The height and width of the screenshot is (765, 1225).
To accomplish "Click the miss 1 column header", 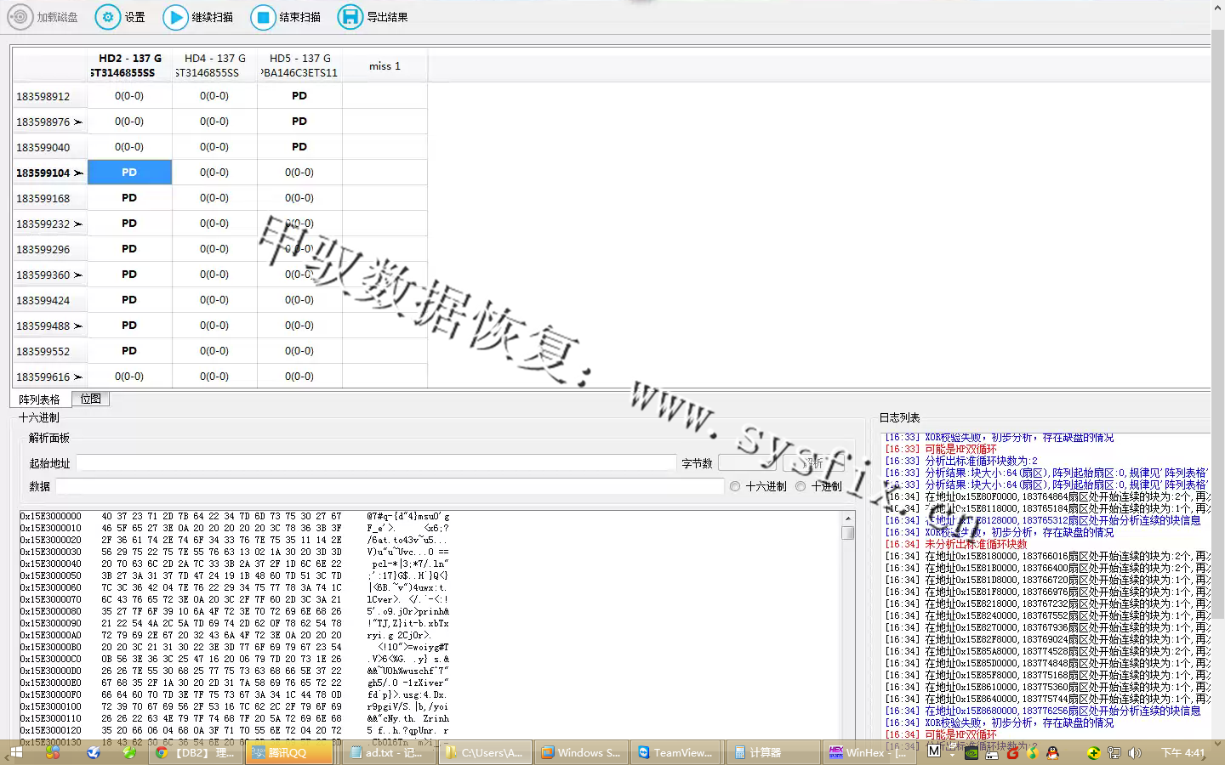I will point(385,65).
